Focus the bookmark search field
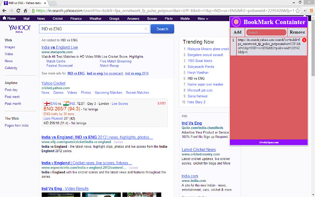The image size is (315, 197). point(266,32)
